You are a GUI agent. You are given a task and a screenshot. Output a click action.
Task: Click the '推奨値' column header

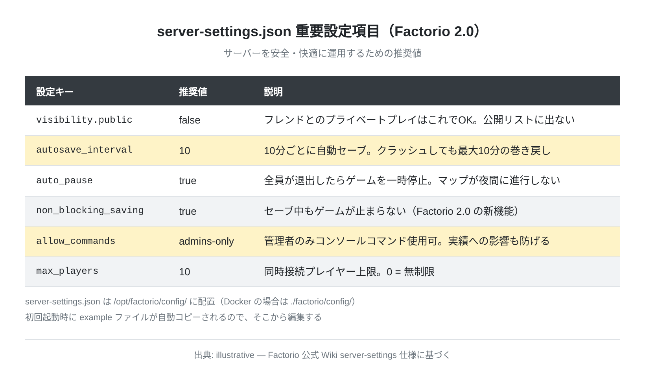click(193, 92)
